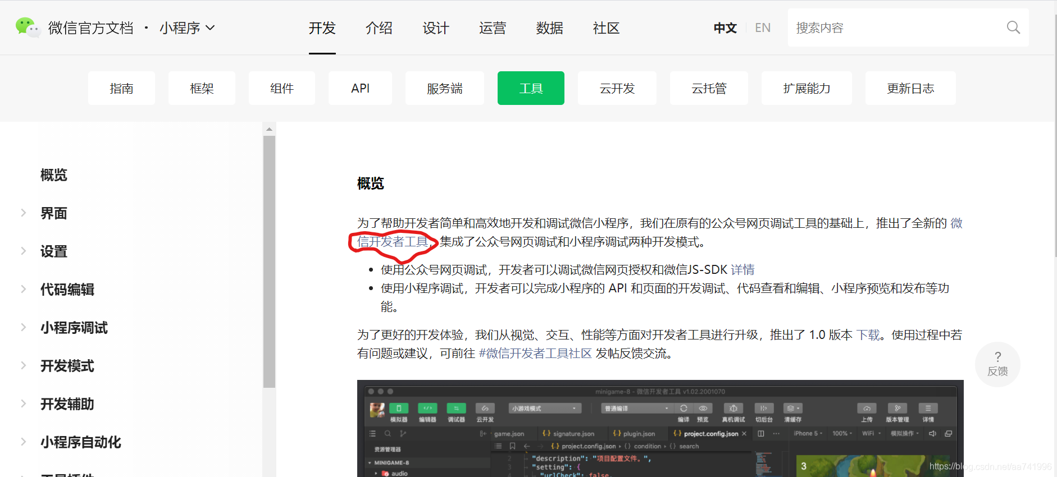
Task: Select the API category button
Action: tap(360, 88)
